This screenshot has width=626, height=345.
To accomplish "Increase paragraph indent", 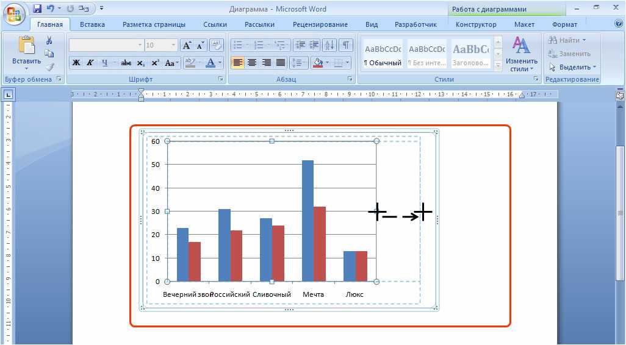I will pos(314,45).
